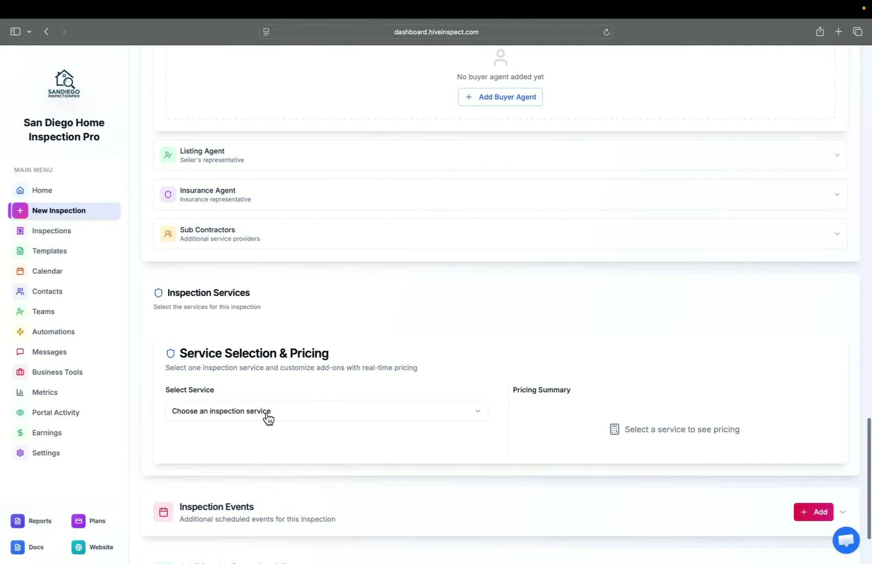The width and height of the screenshot is (872, 564).
Task: Open the Contacts section
Action: tap(46, 291)
